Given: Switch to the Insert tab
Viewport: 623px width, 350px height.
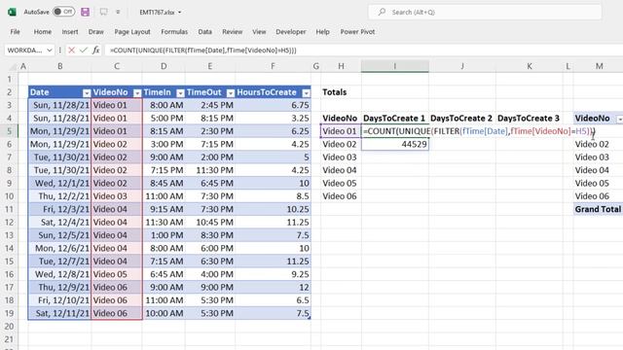Looking at the screenshot, I should 70,32.
